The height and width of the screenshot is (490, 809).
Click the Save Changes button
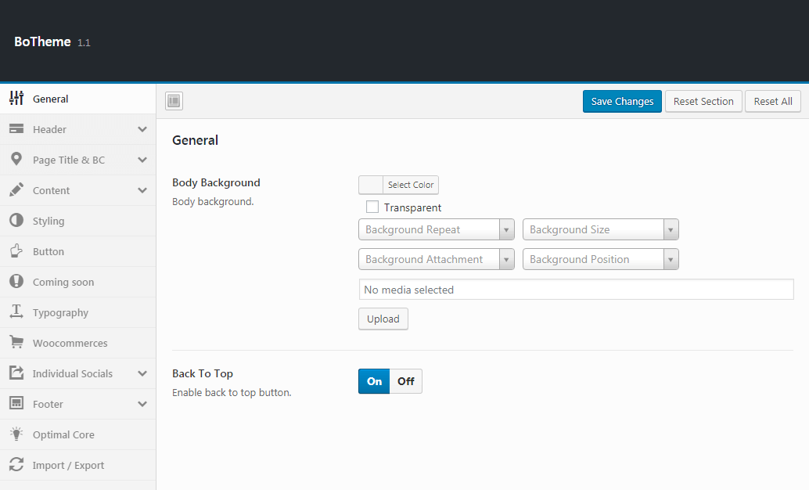[x=622, y=101]
